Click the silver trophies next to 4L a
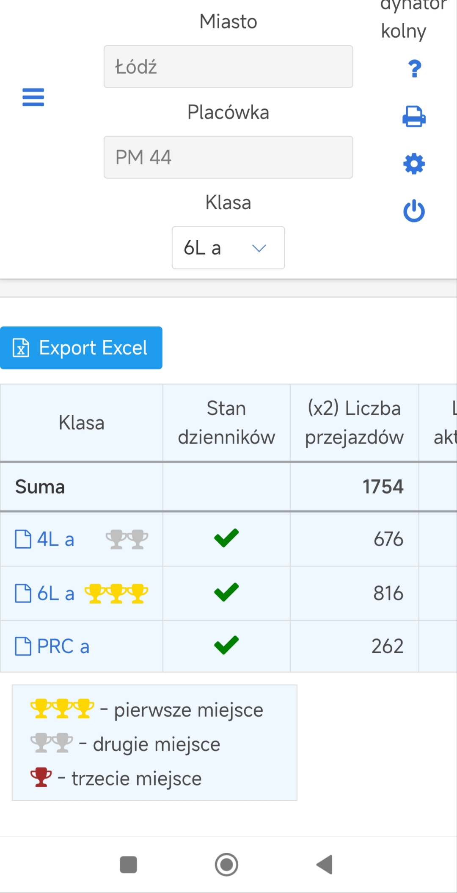 (x=127, y=539)
